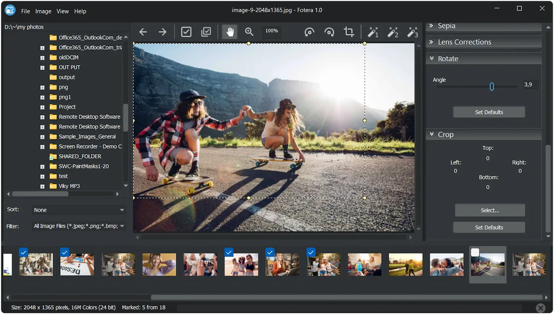Apply magic wand preset 1

pyautogui.click(x=373, y=32)
